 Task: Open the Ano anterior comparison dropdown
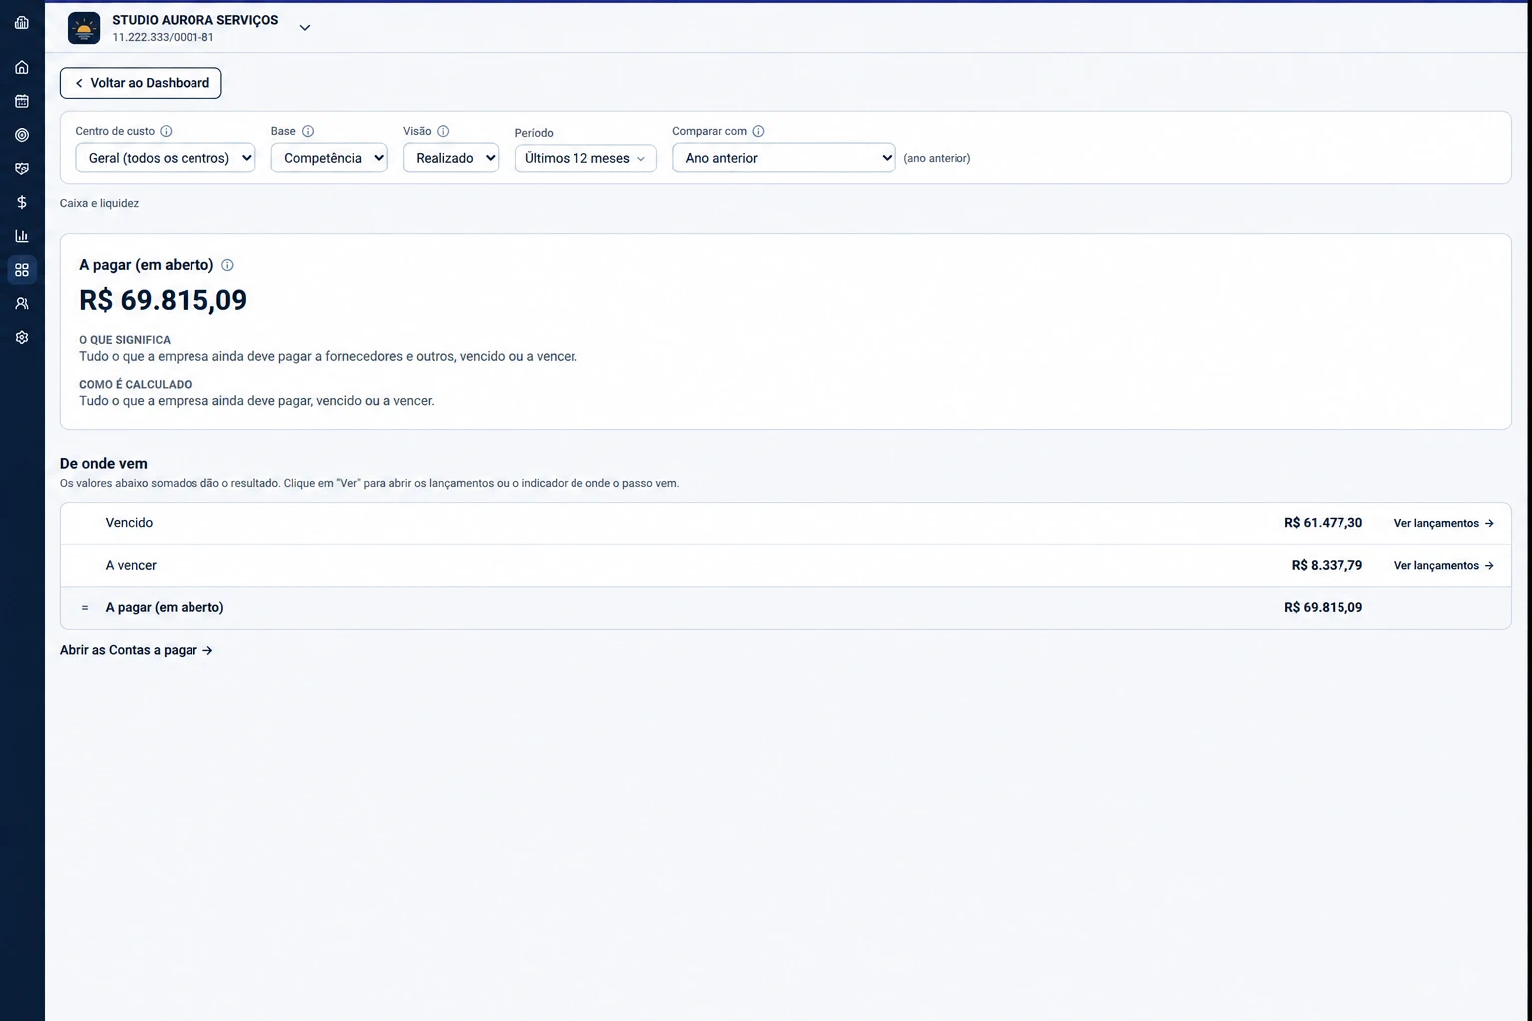coord(784,158)
